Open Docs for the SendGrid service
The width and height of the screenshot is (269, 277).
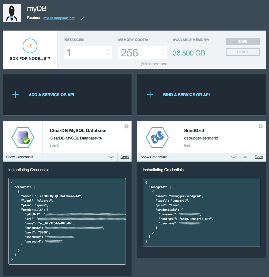[x=259, y=157]
